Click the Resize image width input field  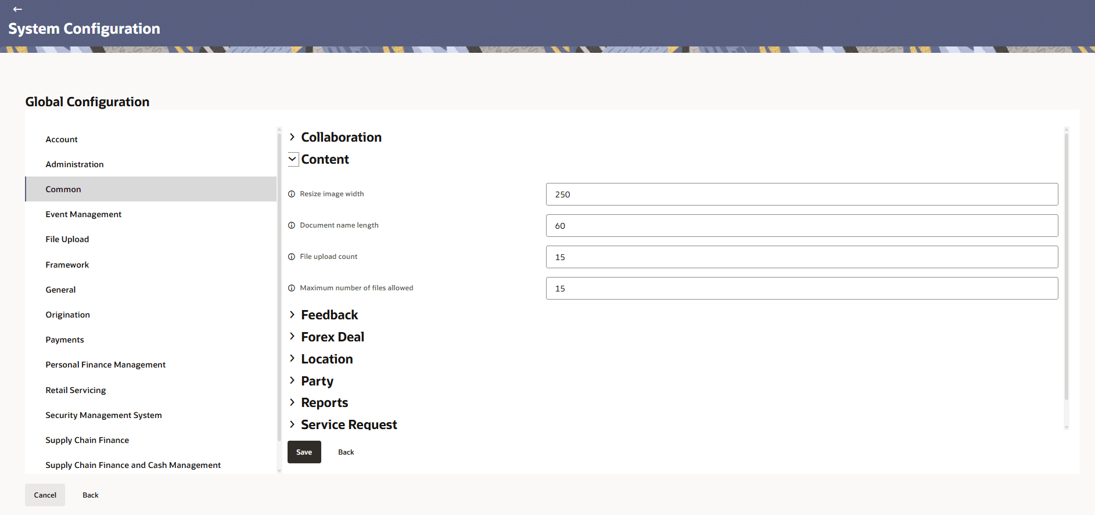point(802,195)
